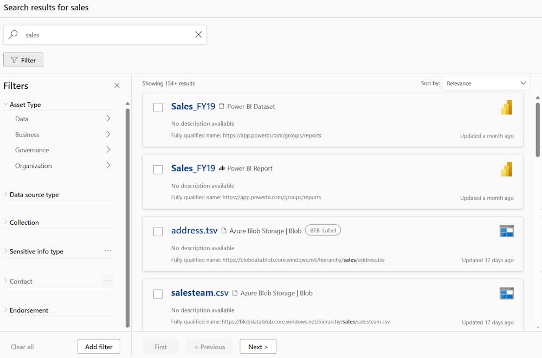This screenshot has height=358, width=542.
Task: Click Power BI logo on Report card
Action: [x=506, y=170]
